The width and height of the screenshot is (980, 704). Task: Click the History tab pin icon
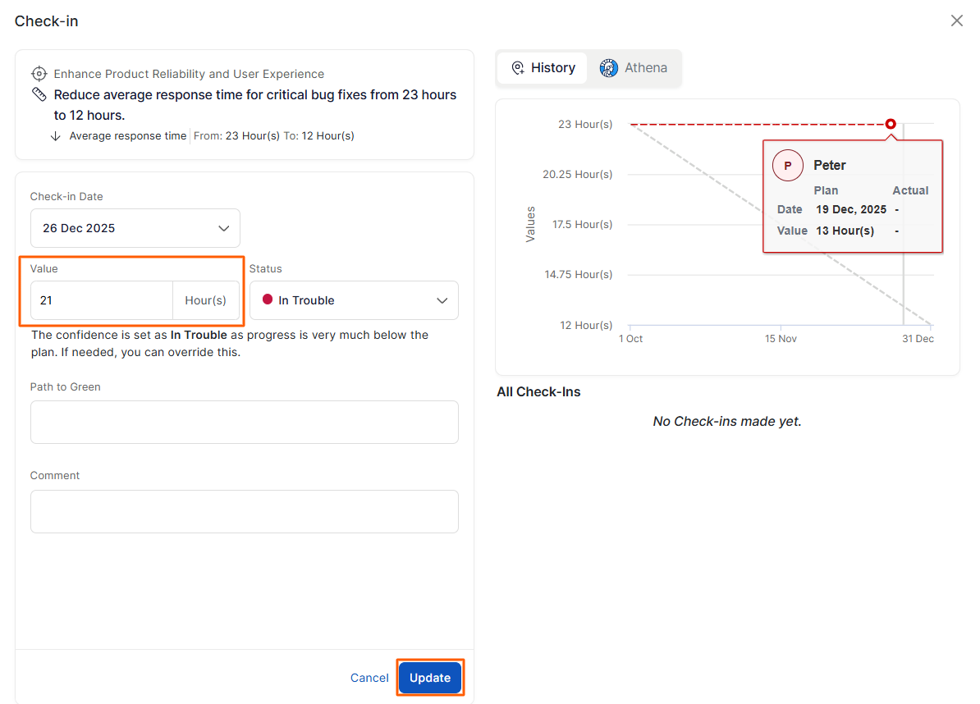click(518, 67)
